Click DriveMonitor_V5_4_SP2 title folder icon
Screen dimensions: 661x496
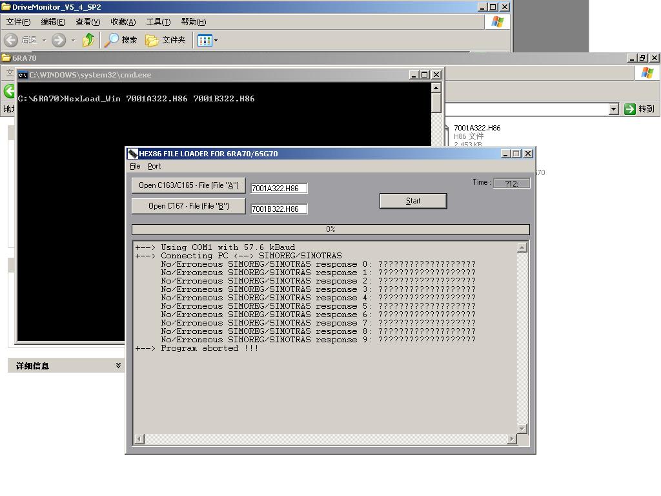coord(5,6)
